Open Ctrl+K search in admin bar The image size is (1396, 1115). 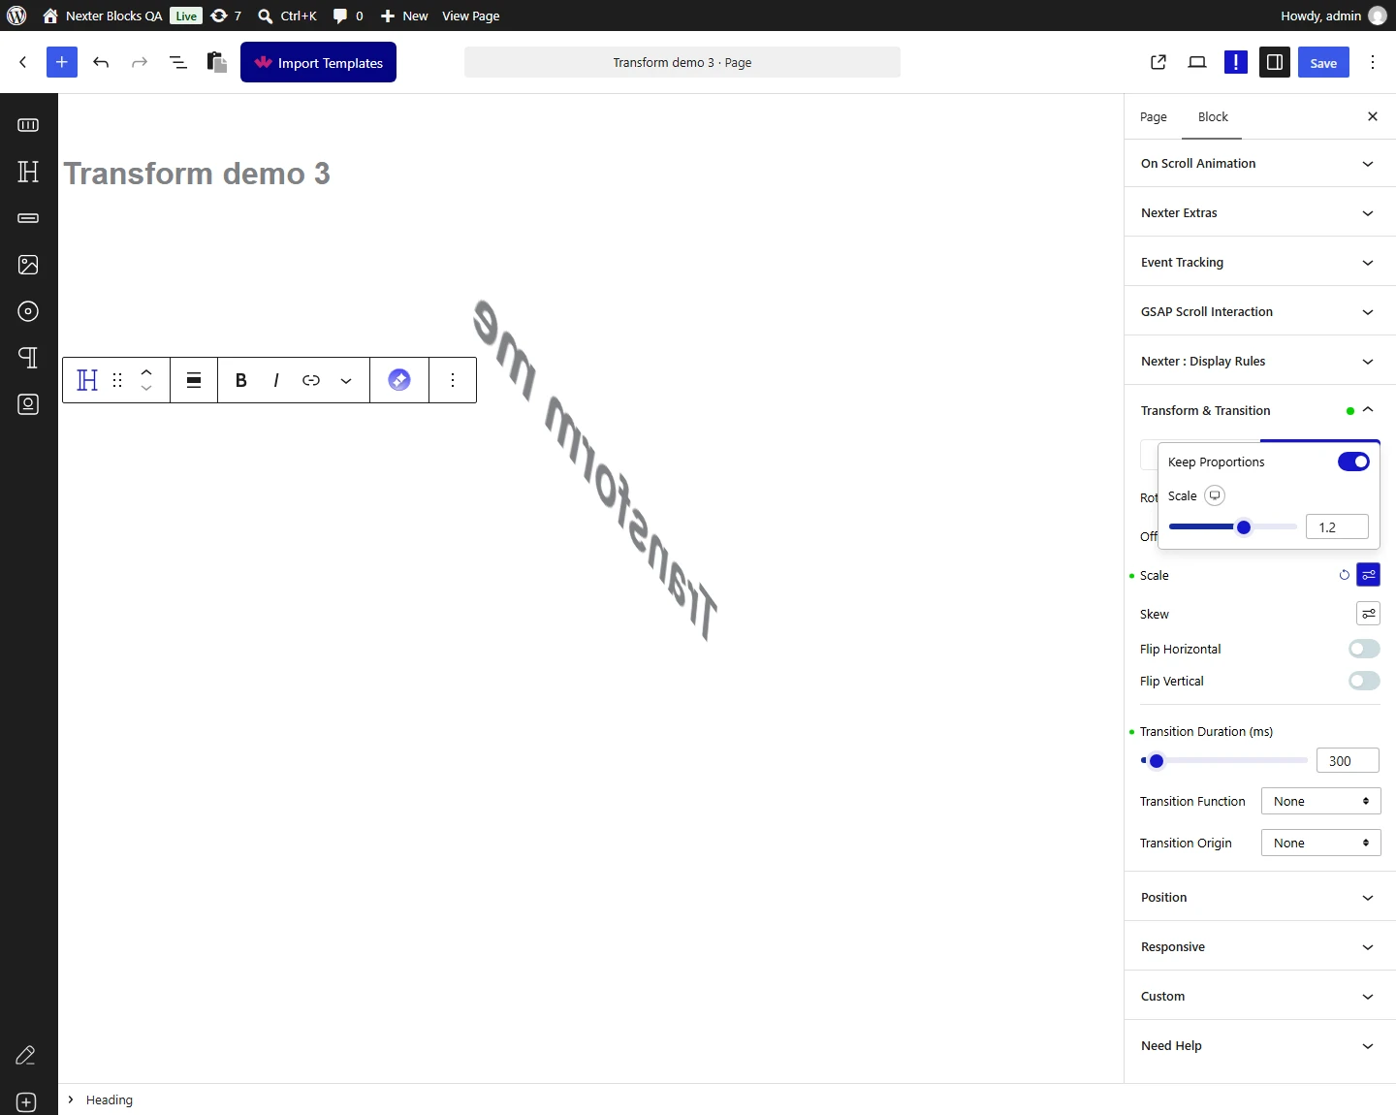pyautogui.click(x=288, y=16)
